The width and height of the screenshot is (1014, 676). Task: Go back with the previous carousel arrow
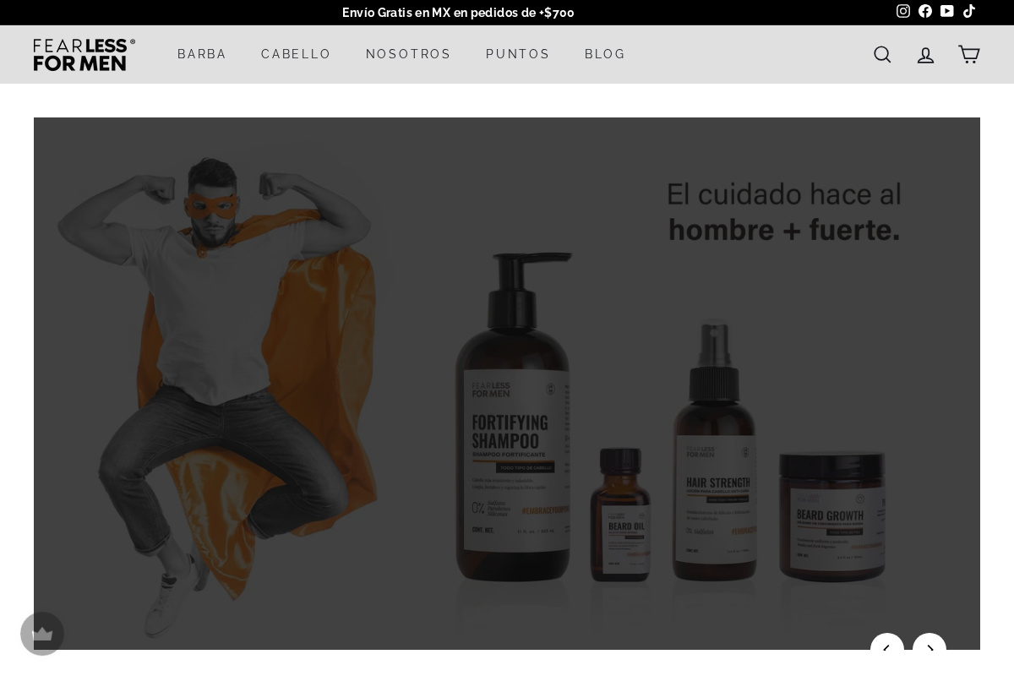887,651
